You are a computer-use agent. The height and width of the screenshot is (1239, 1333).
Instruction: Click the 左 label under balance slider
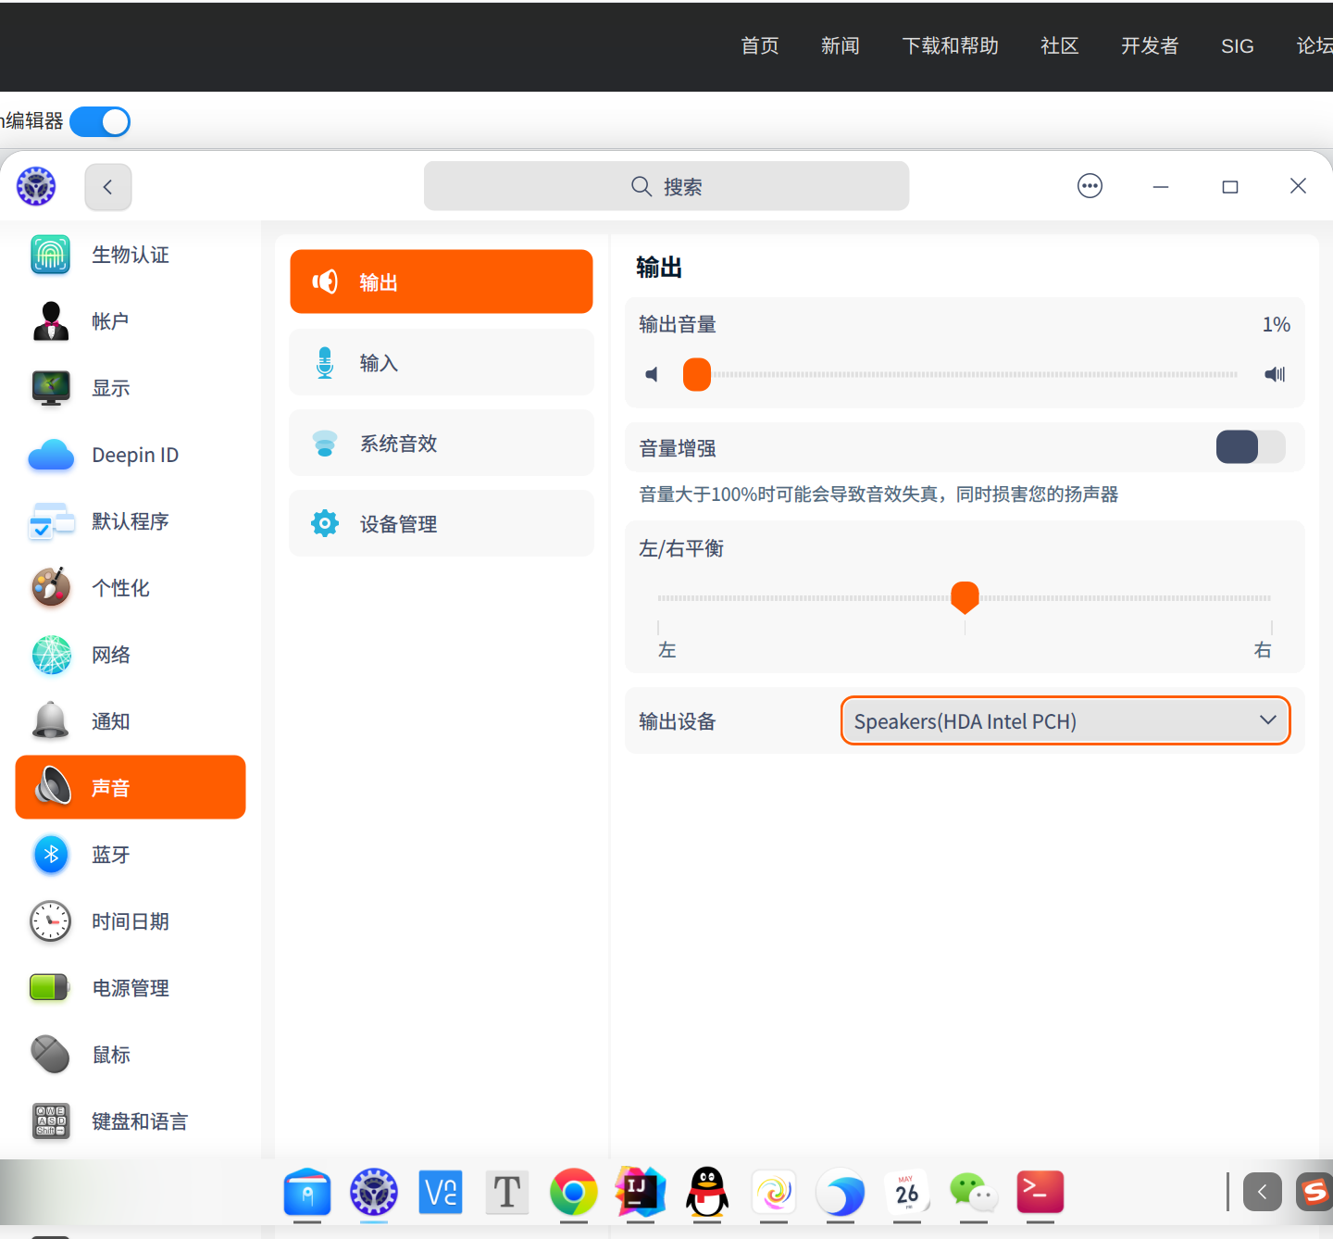point(667,650)
